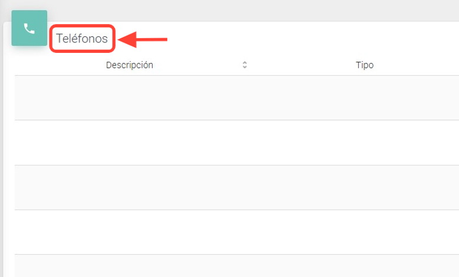Select second row's Descripción cell
This screenshot has height=277, width=459.
point(130,142)
